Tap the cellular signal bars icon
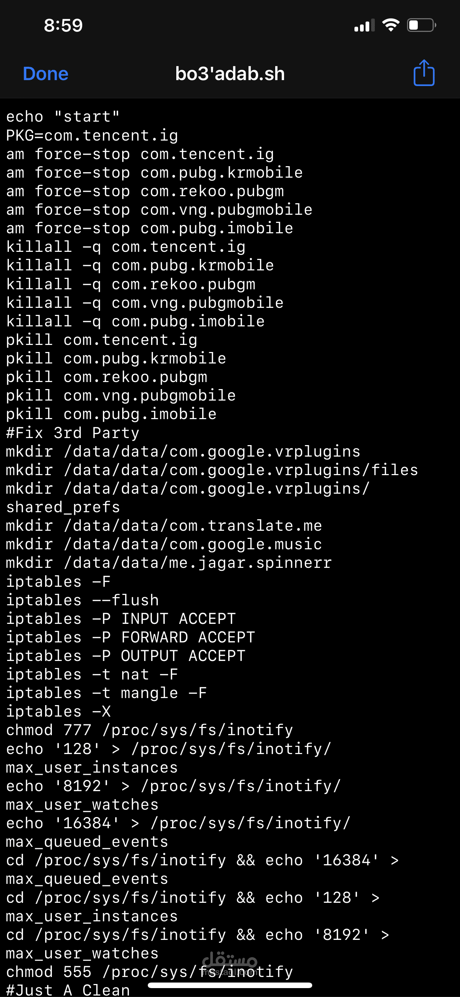Screen dimensions: 460x997 tap(364, 26)
